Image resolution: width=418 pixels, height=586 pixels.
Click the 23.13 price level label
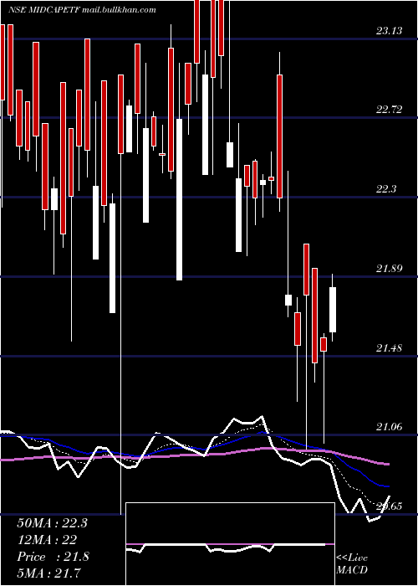tap(389, 31)
